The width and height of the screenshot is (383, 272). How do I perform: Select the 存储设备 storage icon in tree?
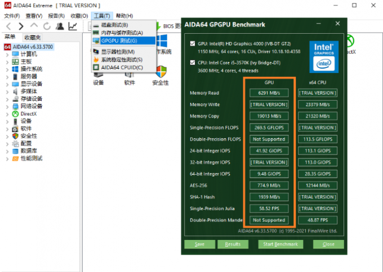click(x=15, y=99)
